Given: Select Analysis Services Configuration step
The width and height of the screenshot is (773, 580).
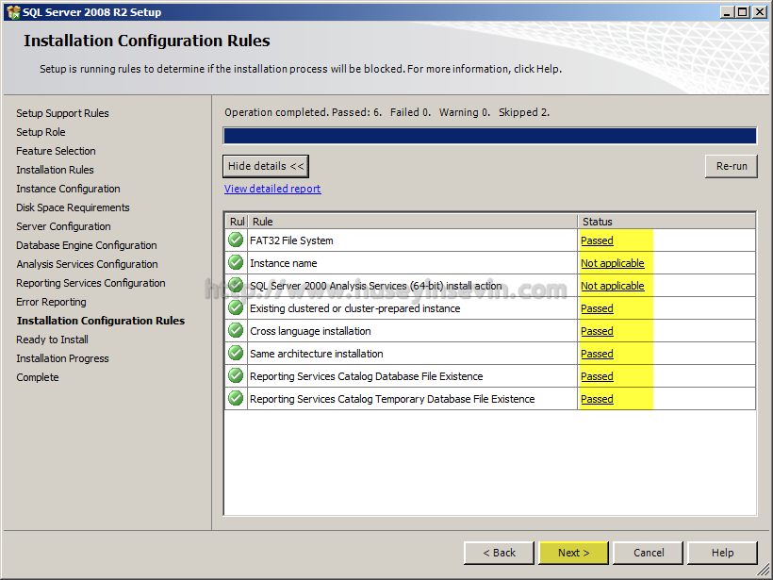Looking at the screenshot, I should tap(88, 264).
